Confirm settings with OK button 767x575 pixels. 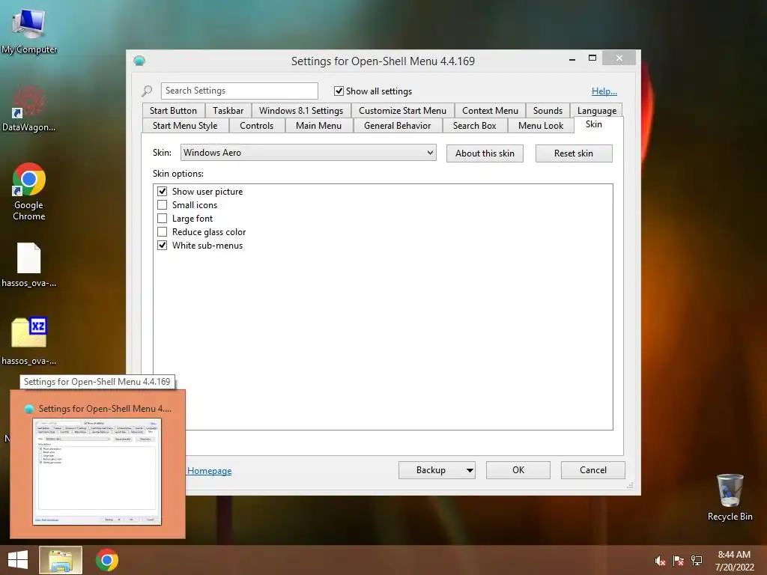518,470
